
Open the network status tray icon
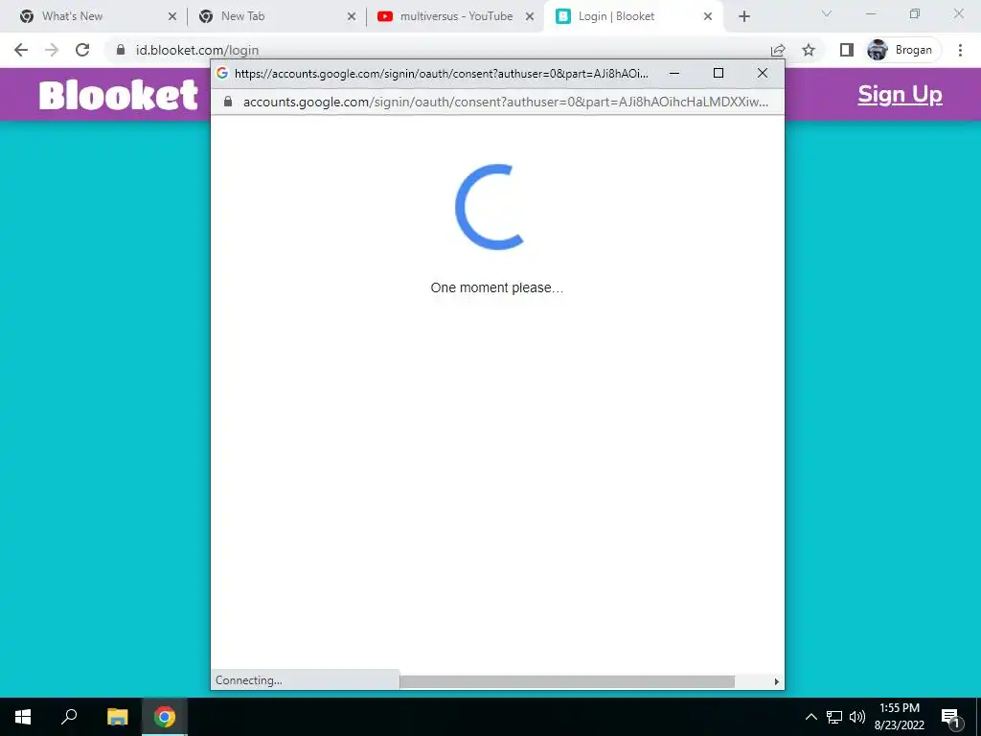834,717
